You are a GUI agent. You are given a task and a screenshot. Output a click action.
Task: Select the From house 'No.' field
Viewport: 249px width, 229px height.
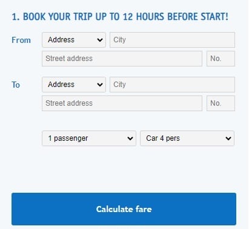click(x=221, y=59)
